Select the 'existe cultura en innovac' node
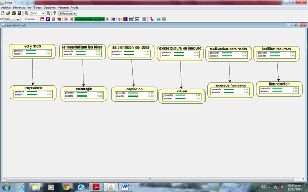308x192 pixels. pyautogui.click(x=180, y=53)
